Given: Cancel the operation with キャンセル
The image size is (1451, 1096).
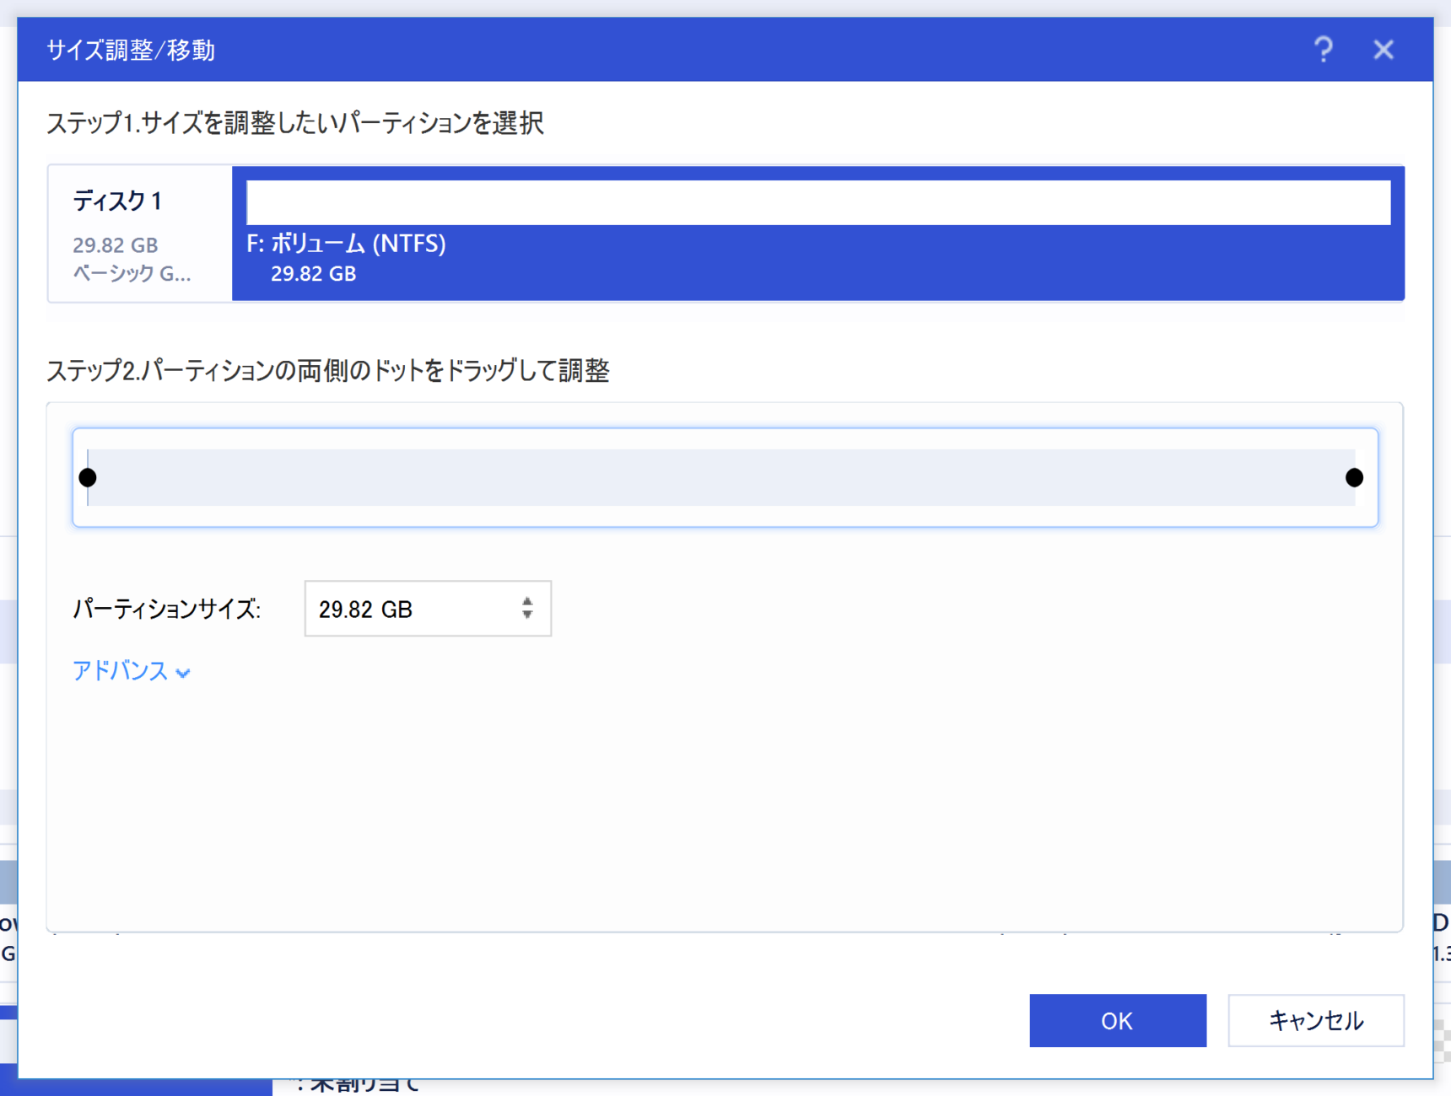Looking at the screenshot, I should tap(1315, 1020).
